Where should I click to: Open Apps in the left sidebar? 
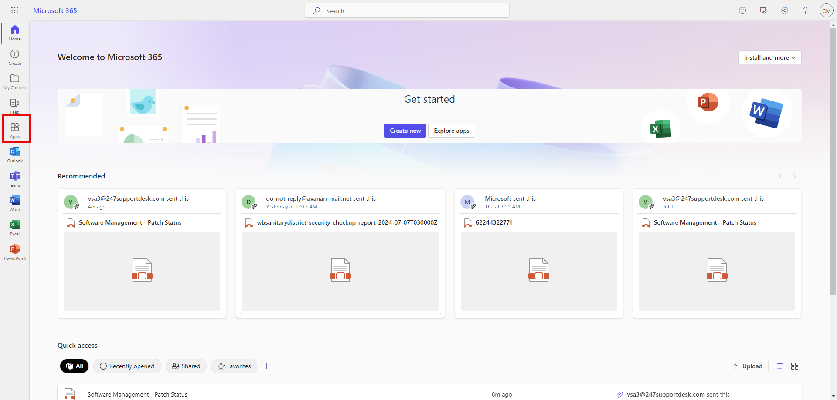point(15,130)
